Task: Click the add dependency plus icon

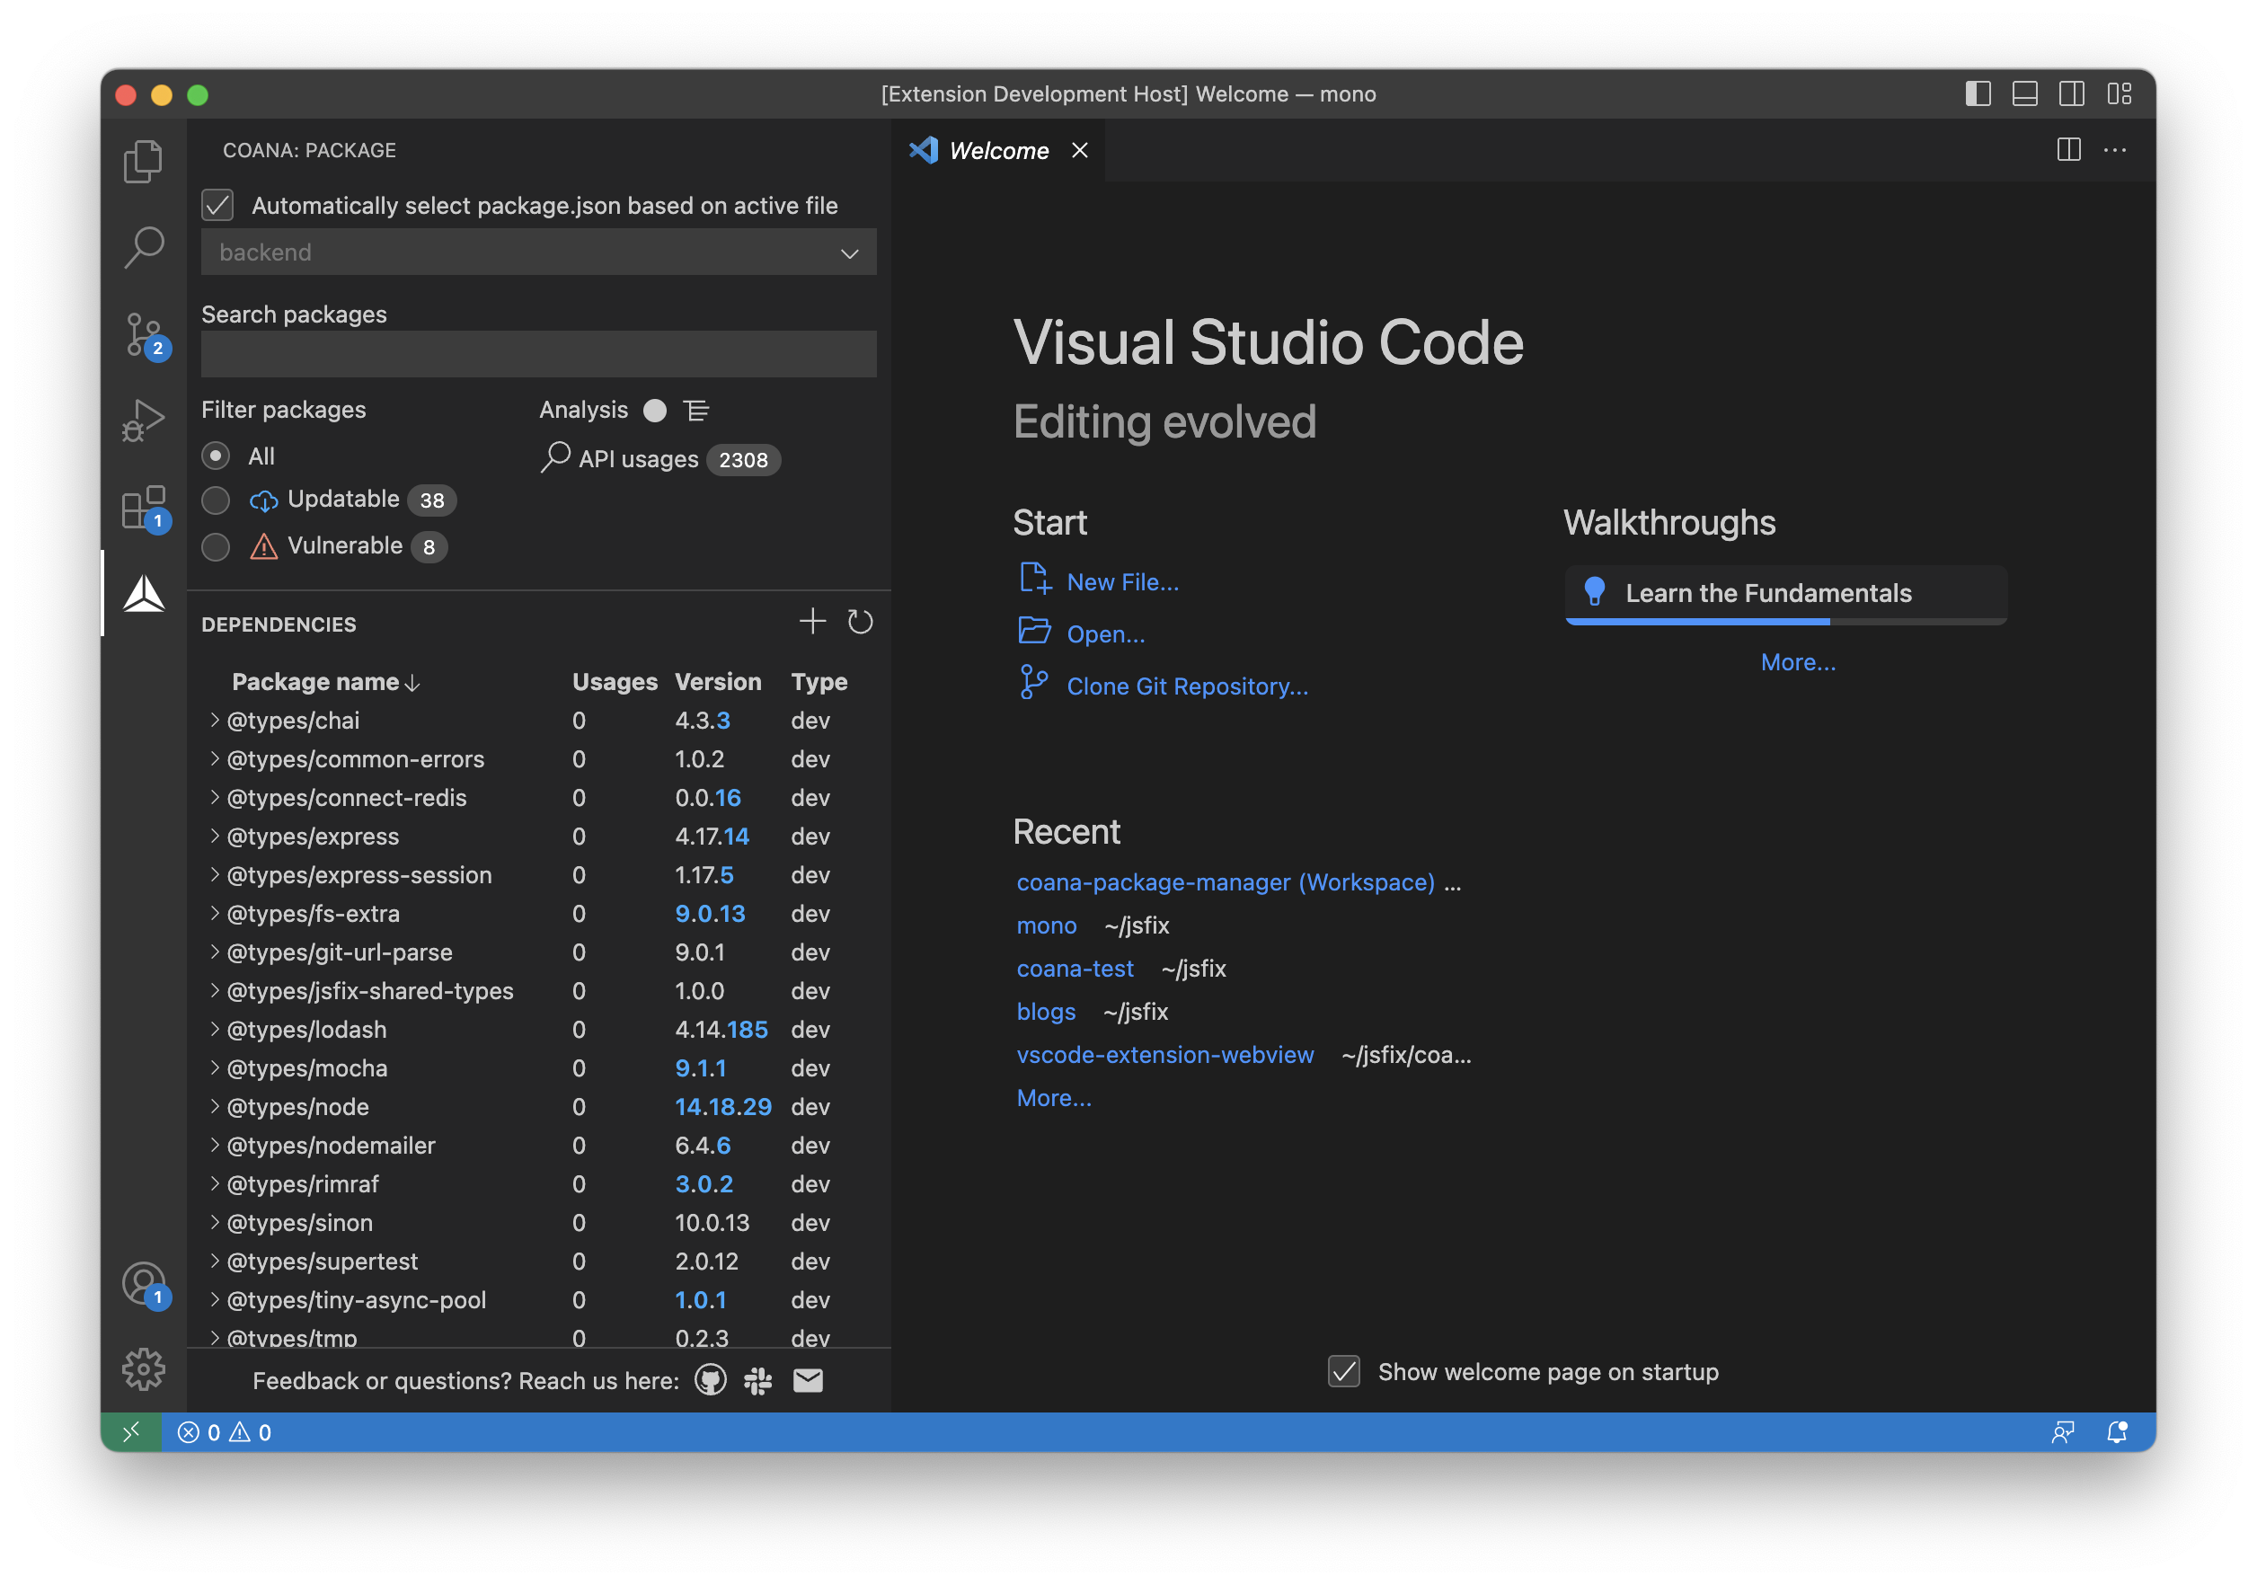Action: pos(812,622)
